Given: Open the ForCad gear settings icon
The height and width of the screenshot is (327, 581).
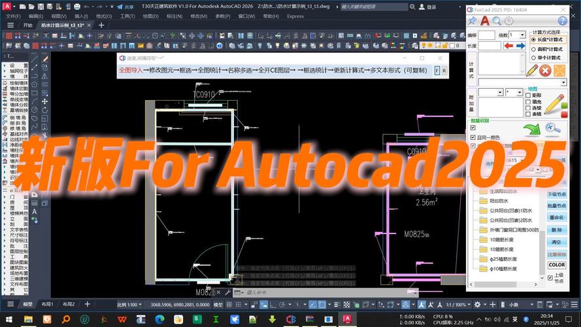Looking at the screenshot, I should (x=508, y=21).
